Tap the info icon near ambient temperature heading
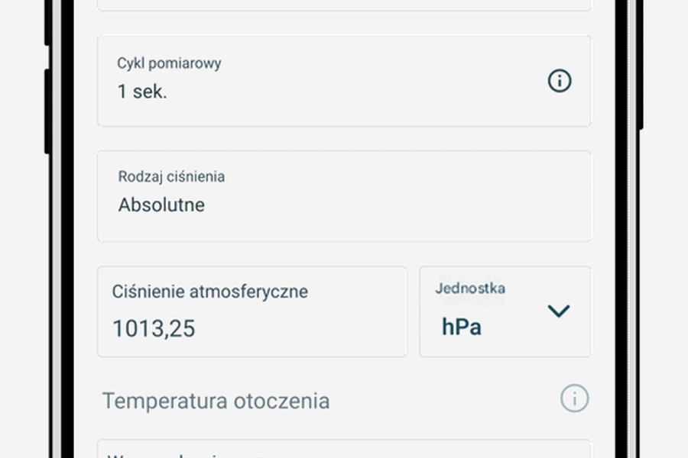This screenshot has width=688, height=458. pyautogui.click(x=574, y=398)
